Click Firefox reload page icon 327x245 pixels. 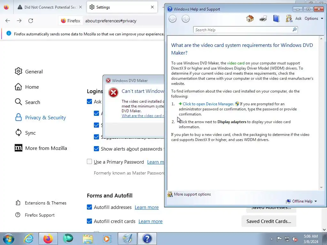click(x=31, y=21)
